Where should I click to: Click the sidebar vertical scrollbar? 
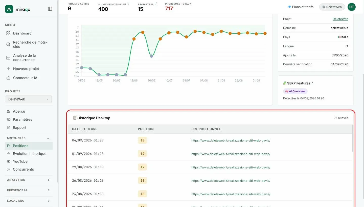[58, 91]
